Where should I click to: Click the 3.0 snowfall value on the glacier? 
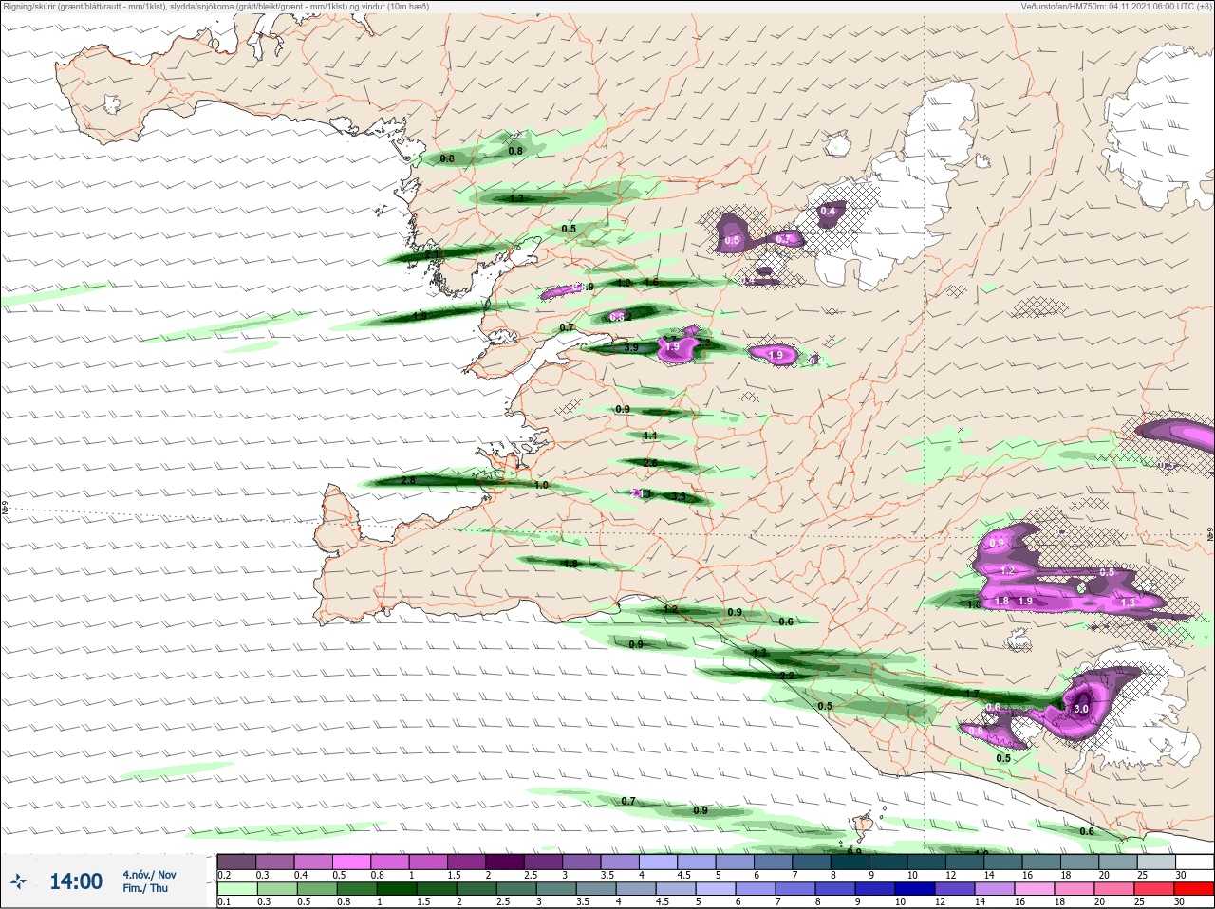pos(1081,709)
